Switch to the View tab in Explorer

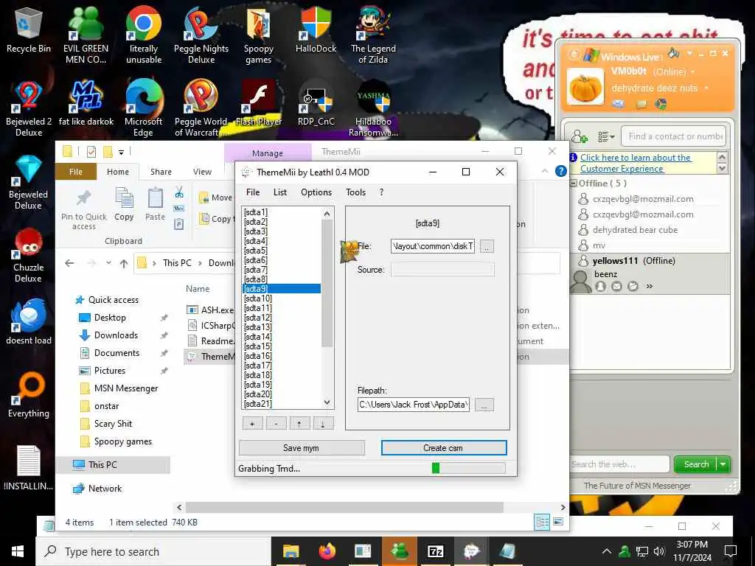coord(202,172)
